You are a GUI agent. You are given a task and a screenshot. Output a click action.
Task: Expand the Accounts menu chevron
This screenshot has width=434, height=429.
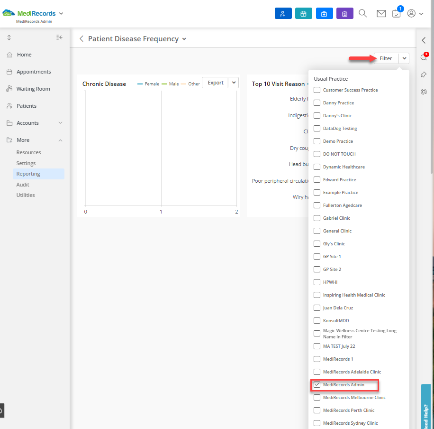pyautogui.click(x=60, y=123)
